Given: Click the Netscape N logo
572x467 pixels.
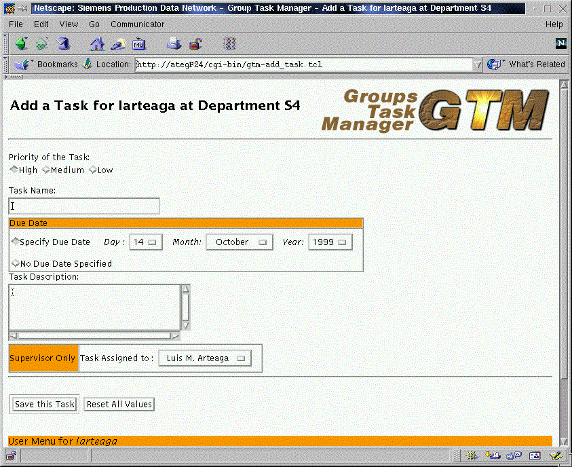Looking at the screenshot, I should click(x=560, y=43).
